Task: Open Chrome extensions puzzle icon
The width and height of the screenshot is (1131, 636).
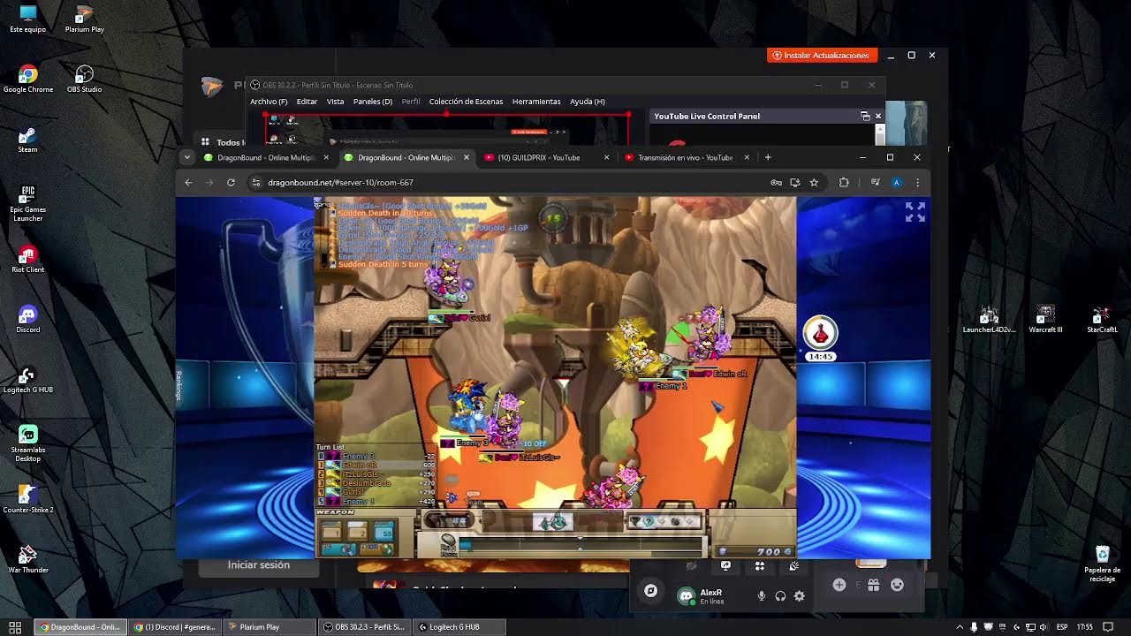Action: (844, 182)
